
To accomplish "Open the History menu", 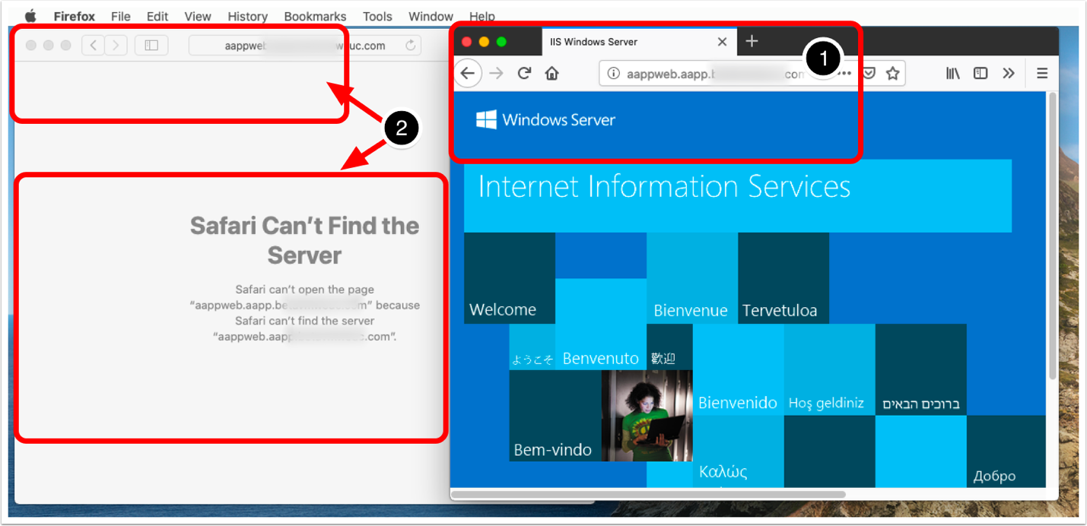I will tap(247, 16).
